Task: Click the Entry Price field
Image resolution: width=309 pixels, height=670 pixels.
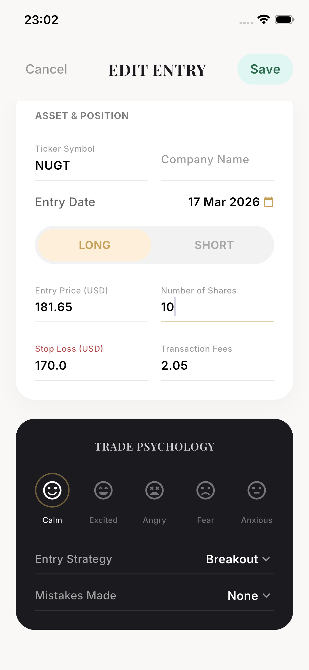Action: (91, 307)
